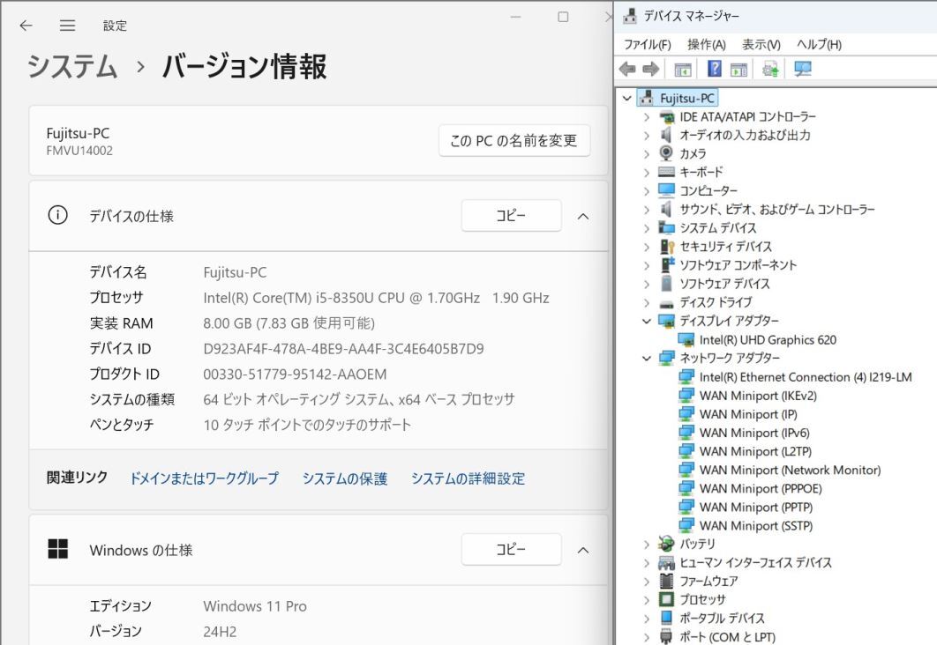Click the Human Interface Devices category icon
The height and width of the screenshot is (645, 937).
coord(666,562)
